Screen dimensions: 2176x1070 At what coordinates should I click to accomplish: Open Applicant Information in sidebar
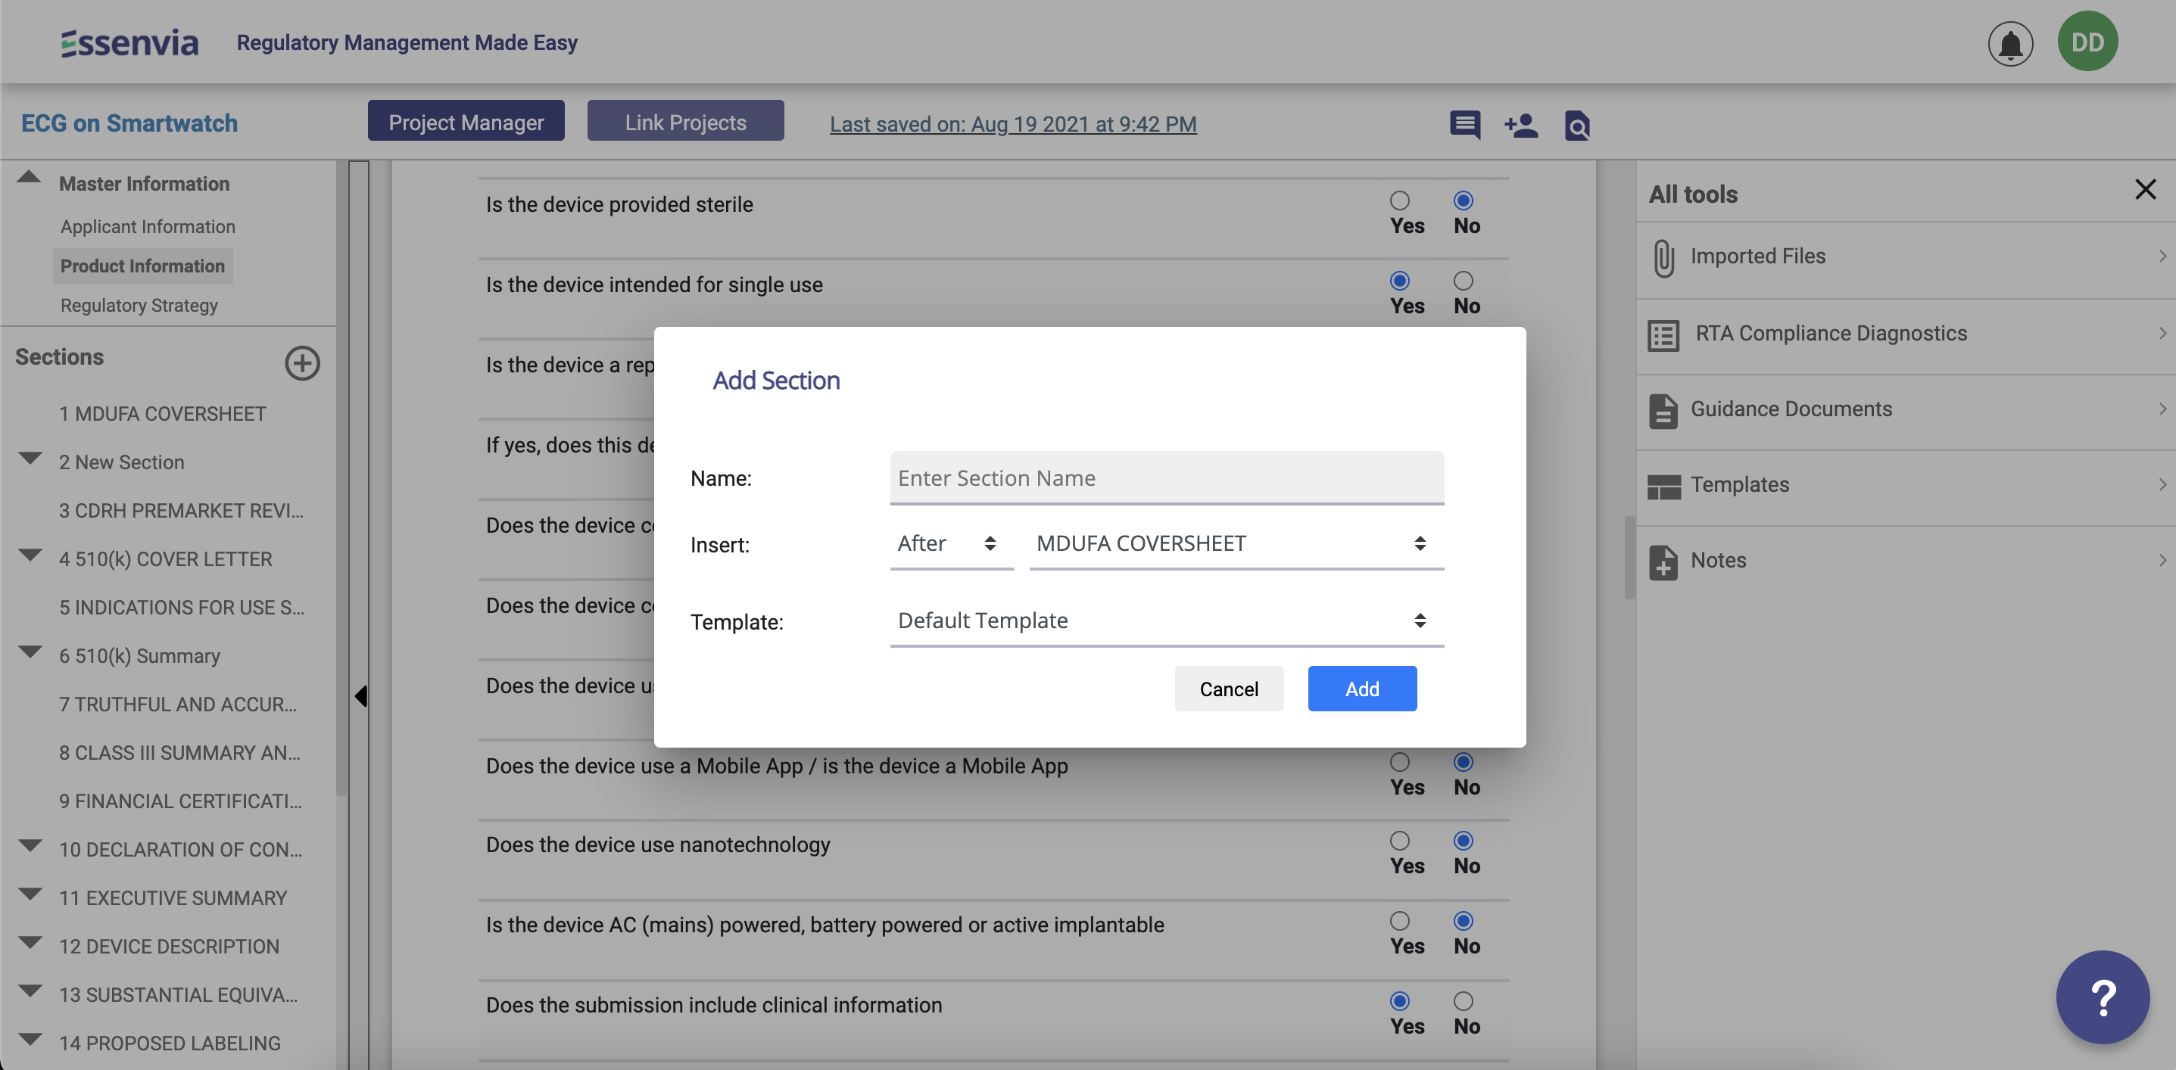(148, 226)
